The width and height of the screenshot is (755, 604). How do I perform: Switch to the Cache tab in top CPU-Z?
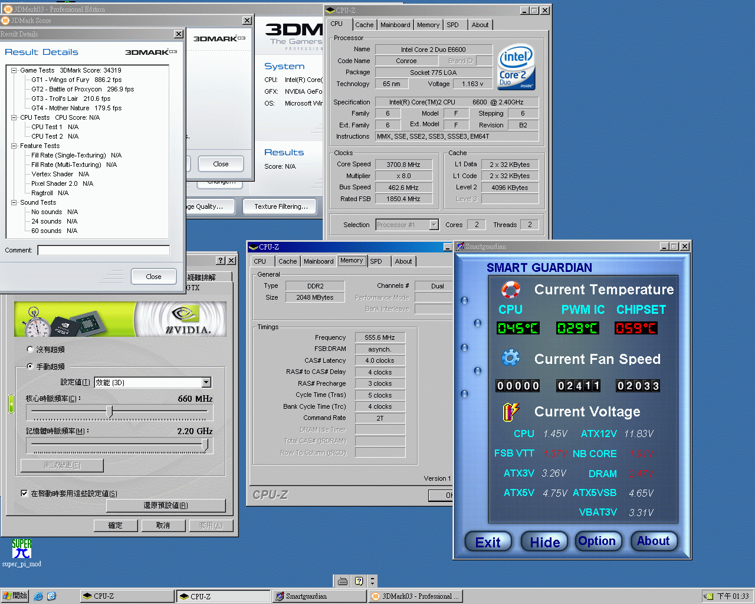click(364, 25)
